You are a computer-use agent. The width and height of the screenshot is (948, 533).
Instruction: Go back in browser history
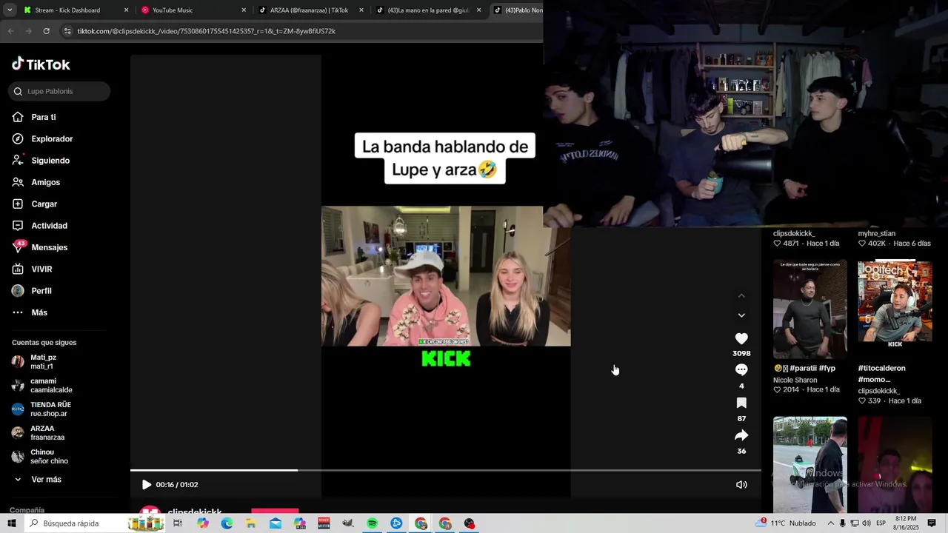click(x=10, y=31)
